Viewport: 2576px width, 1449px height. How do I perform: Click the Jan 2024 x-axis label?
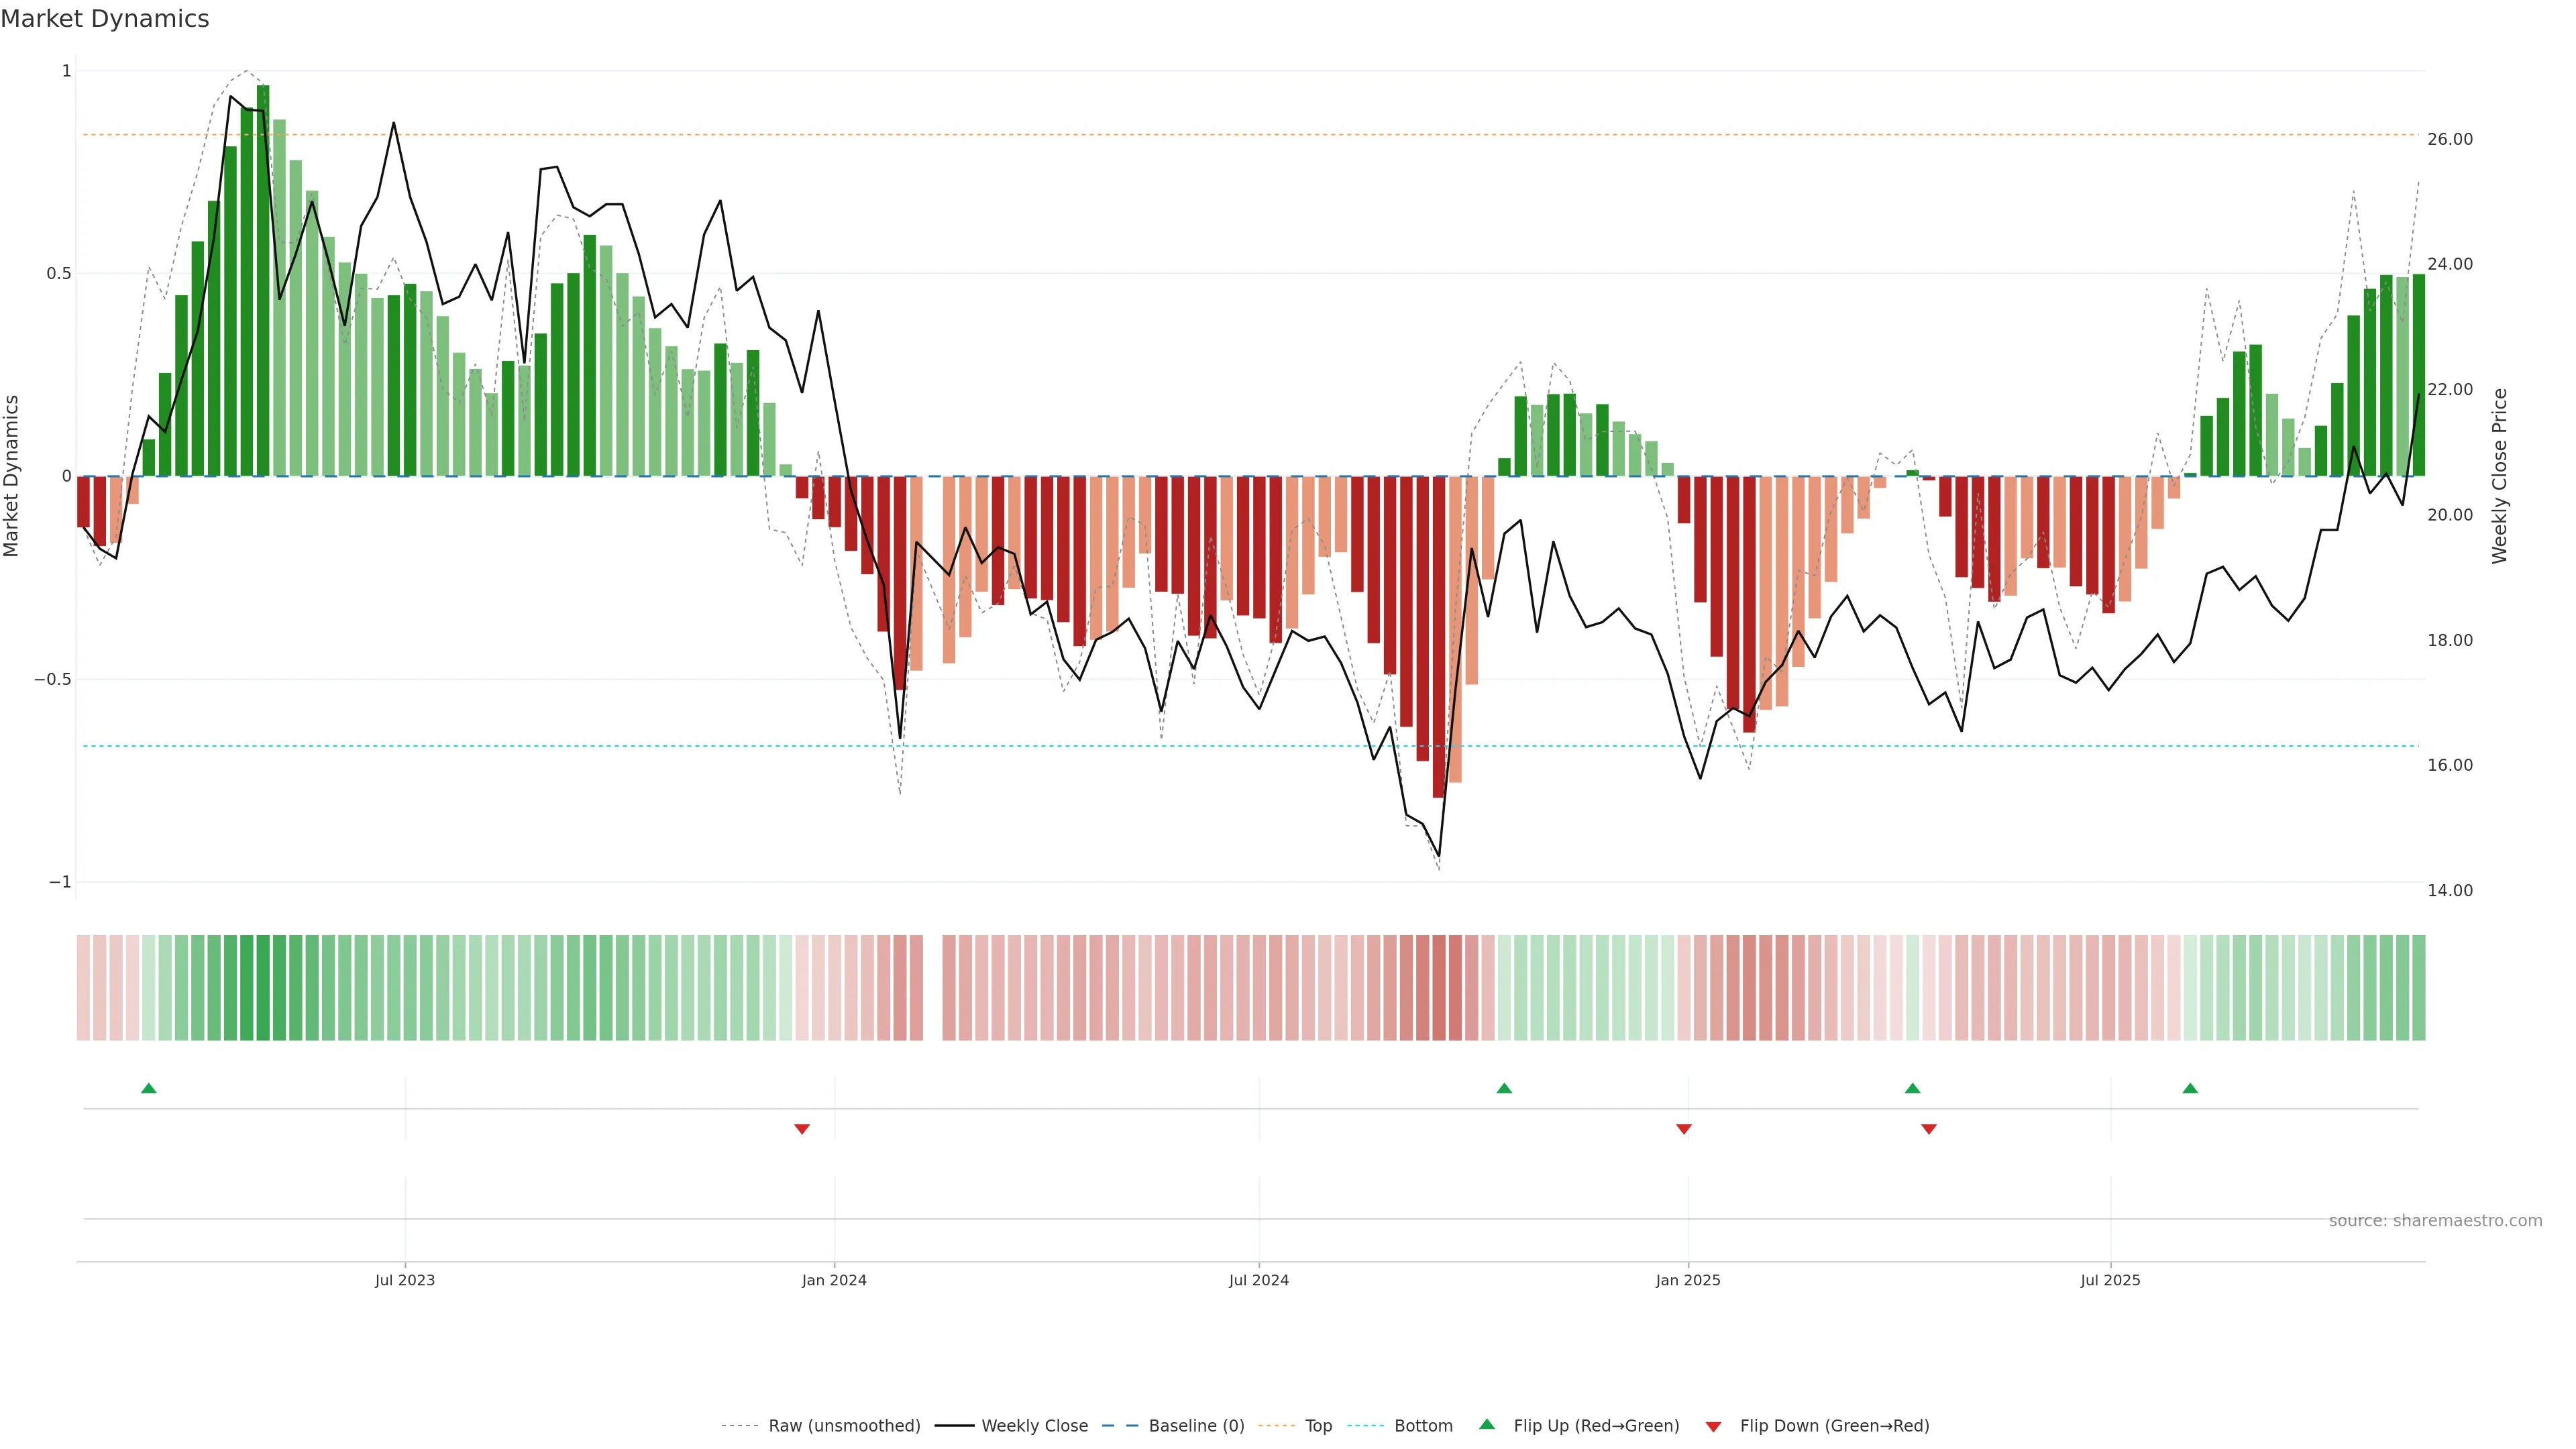[834, 1280]
